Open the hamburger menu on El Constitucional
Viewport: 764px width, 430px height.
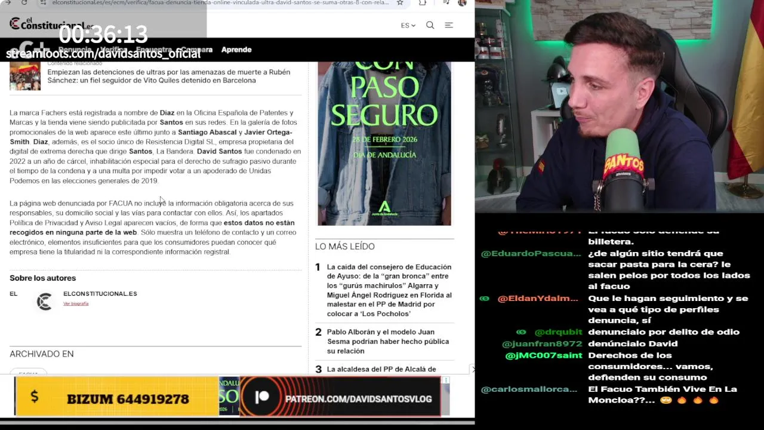click(449, 25)
